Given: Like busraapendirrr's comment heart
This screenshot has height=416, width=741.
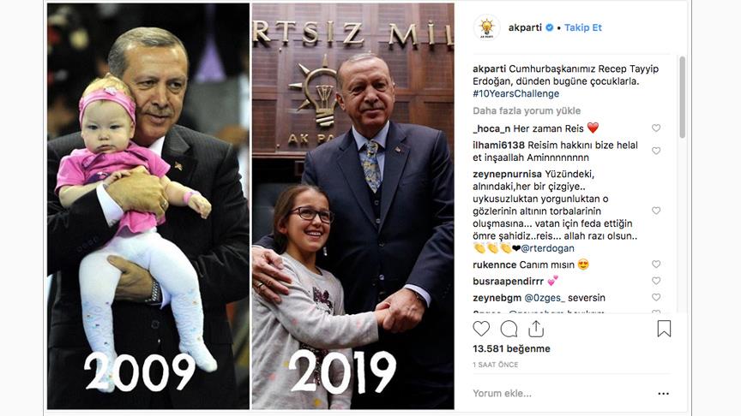Looking at the screenshot, I should 656,281.
